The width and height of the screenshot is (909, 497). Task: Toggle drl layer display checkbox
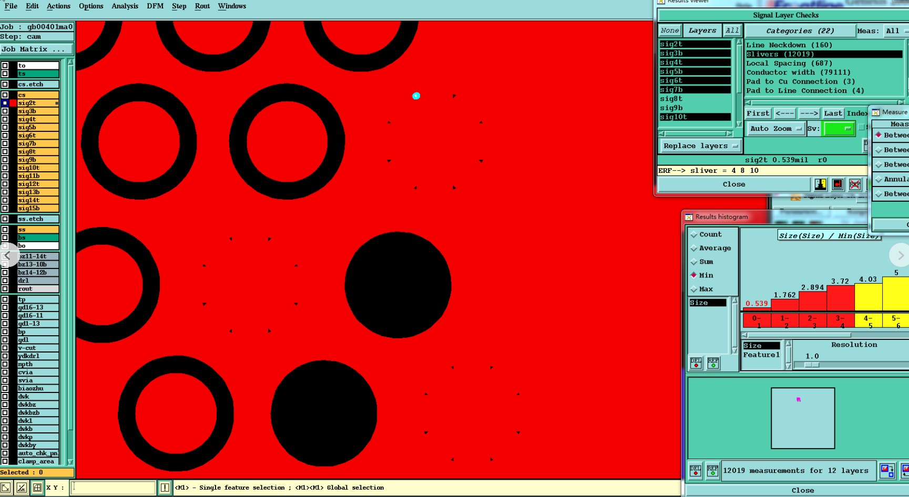point(5,281)
